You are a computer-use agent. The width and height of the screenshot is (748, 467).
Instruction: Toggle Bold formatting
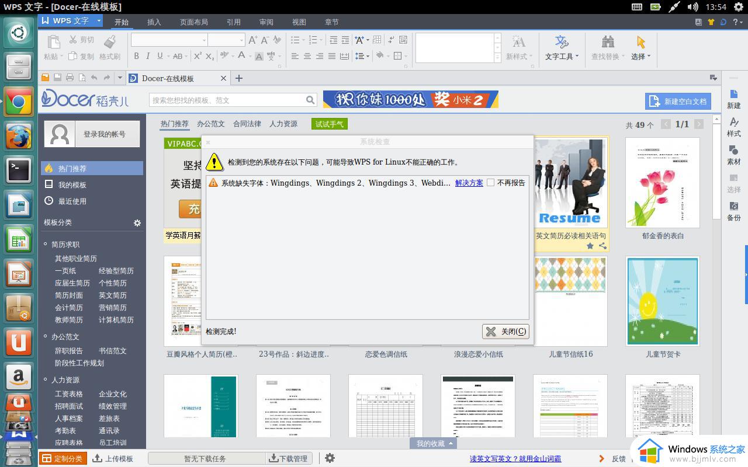[x=136, y=56]
